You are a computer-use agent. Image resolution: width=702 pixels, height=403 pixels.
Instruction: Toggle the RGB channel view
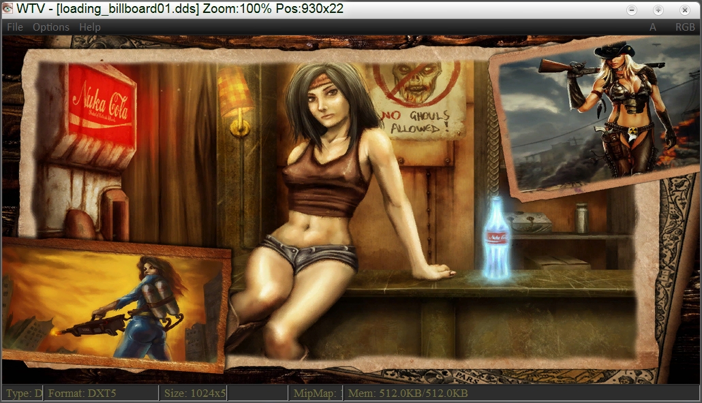click(685, 27)
